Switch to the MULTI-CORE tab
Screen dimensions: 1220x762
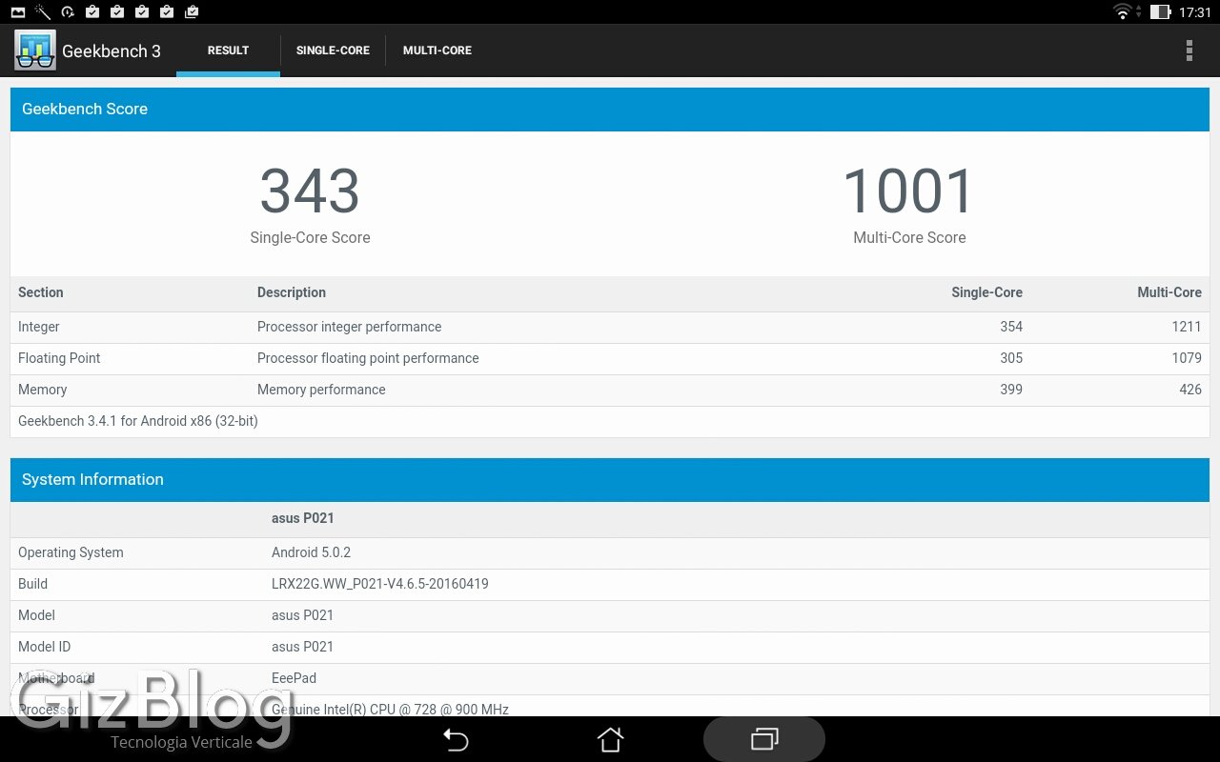click(x=437, y=50)
